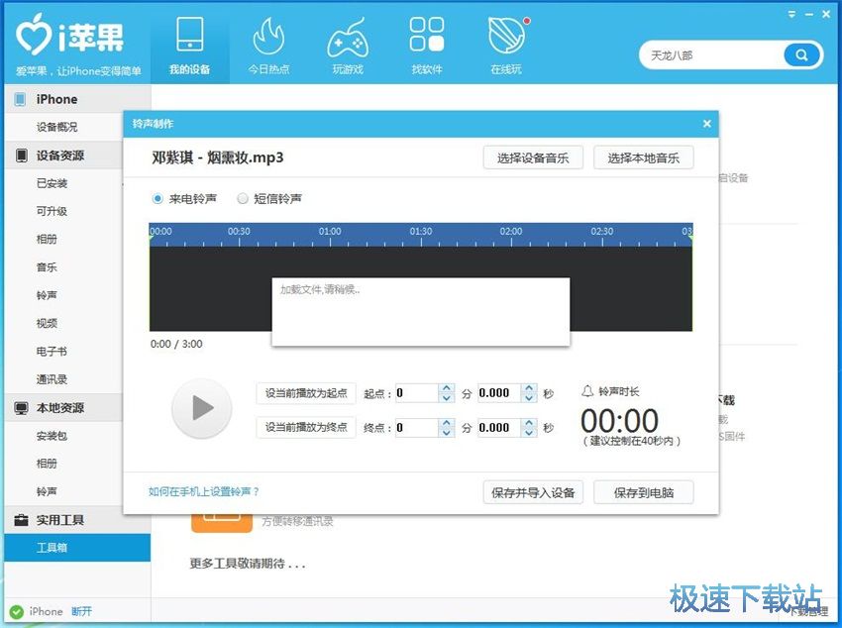Viewport: 842px width, 628px height.
Task: Open 相册 under 本地资源
Action: tap(47, 464)
